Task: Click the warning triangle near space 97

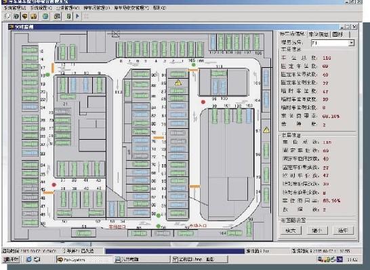Action: 266,130
